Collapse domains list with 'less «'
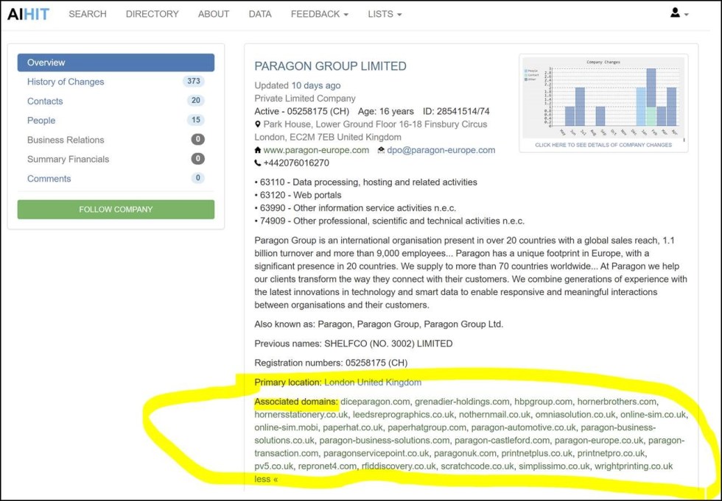Image resolution: width=722 pixels, height=501 pixels. click(x=266, y=479)
